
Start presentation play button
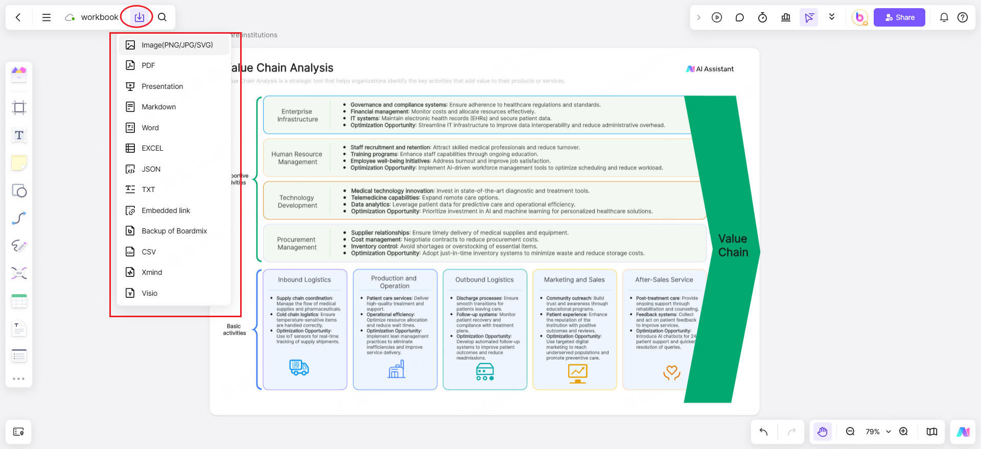(717, 17)
